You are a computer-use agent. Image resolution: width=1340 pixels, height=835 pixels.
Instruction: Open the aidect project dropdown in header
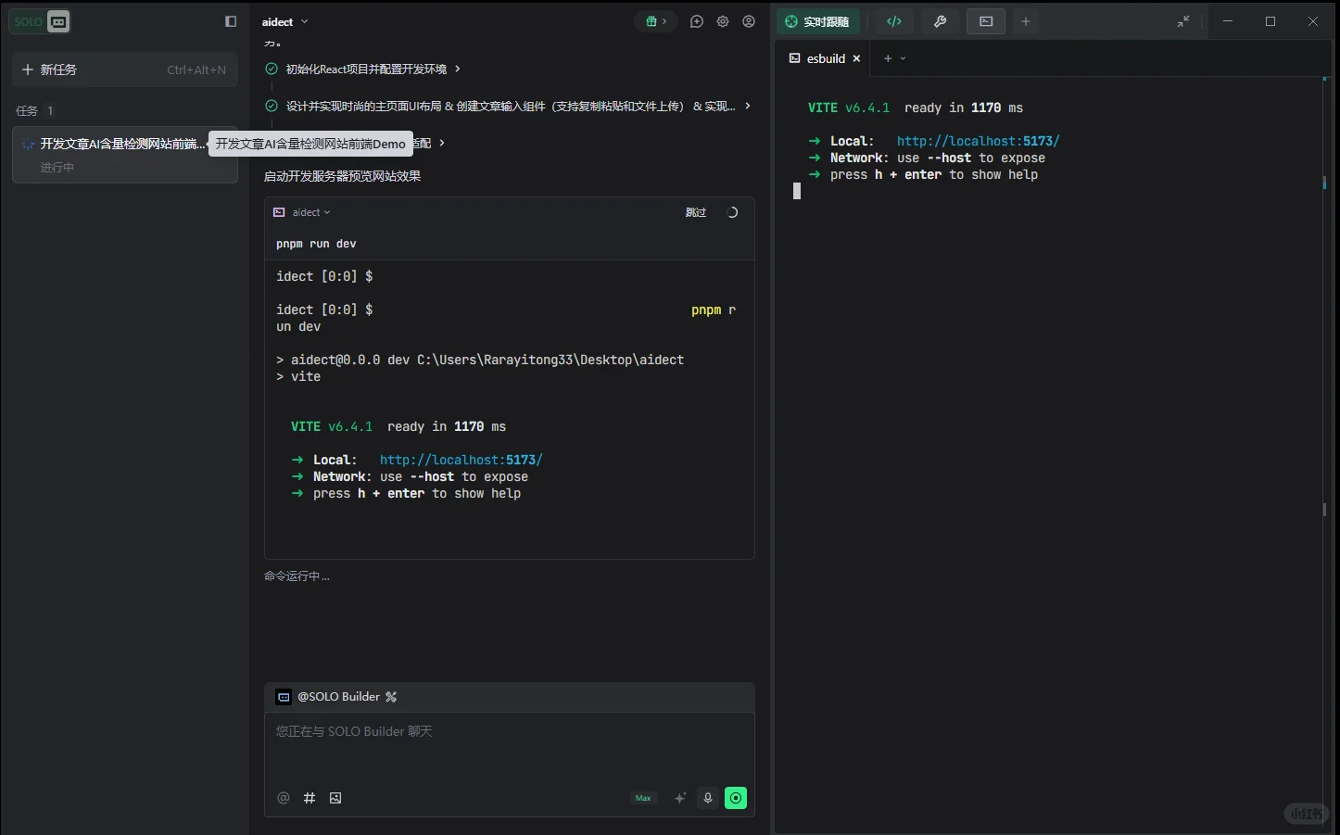coord(285,21)
